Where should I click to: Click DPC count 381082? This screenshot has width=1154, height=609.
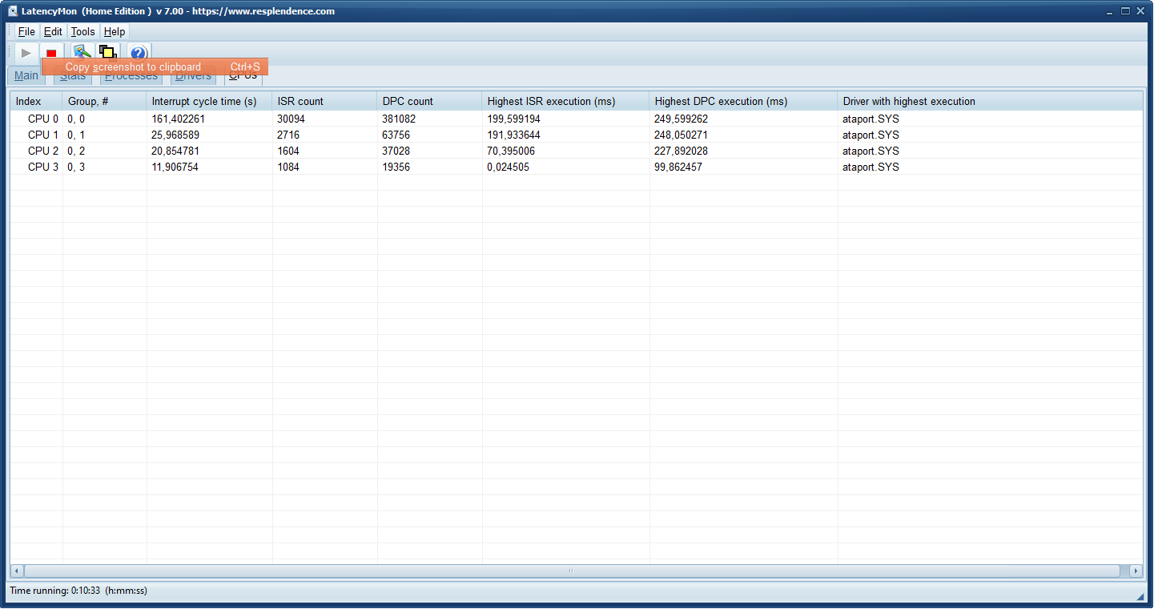click(x=399, y=119)
